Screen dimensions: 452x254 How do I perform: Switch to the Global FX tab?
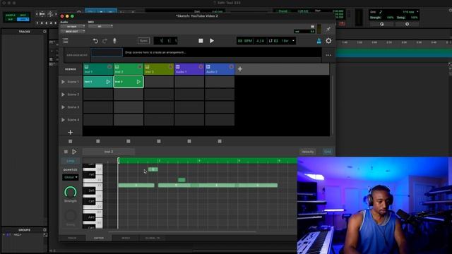[x=153, y=238]
